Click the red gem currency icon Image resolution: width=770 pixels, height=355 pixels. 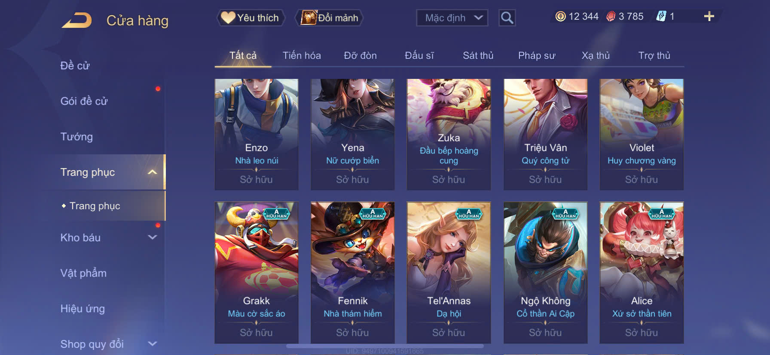611,17
